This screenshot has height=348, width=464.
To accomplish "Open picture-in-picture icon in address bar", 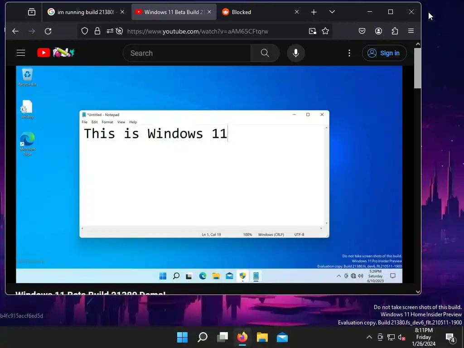I will coord(313,31).
